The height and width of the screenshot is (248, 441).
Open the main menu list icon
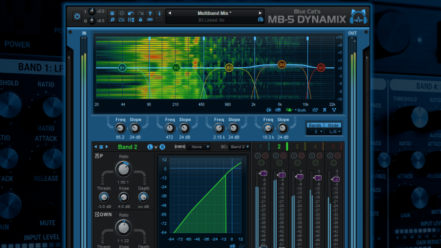coord(112,13)
